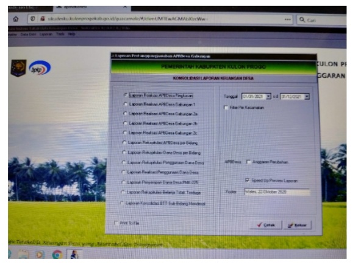Open the page actions three-dots menu
361x270 pixels.
coord(288,19)
